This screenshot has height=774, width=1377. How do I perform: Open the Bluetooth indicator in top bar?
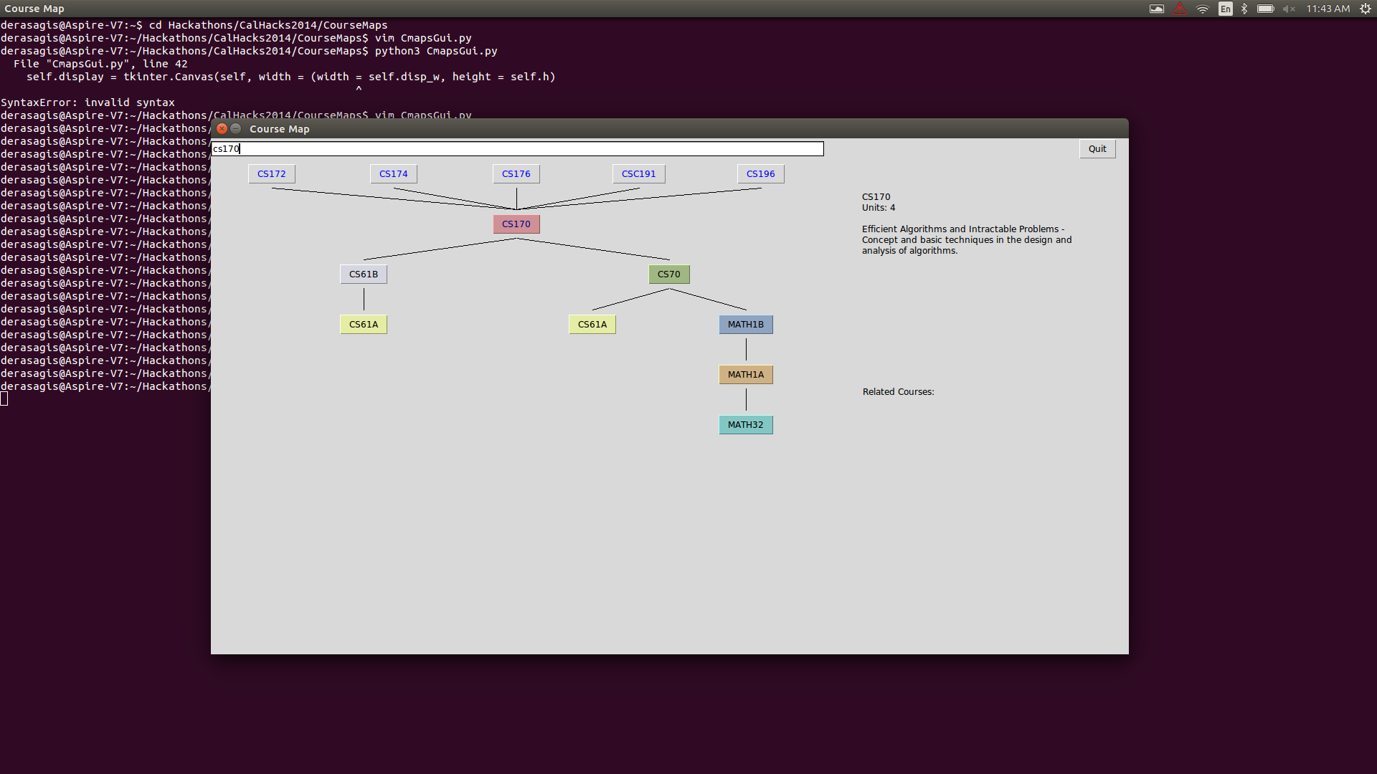click(1244, 9)
